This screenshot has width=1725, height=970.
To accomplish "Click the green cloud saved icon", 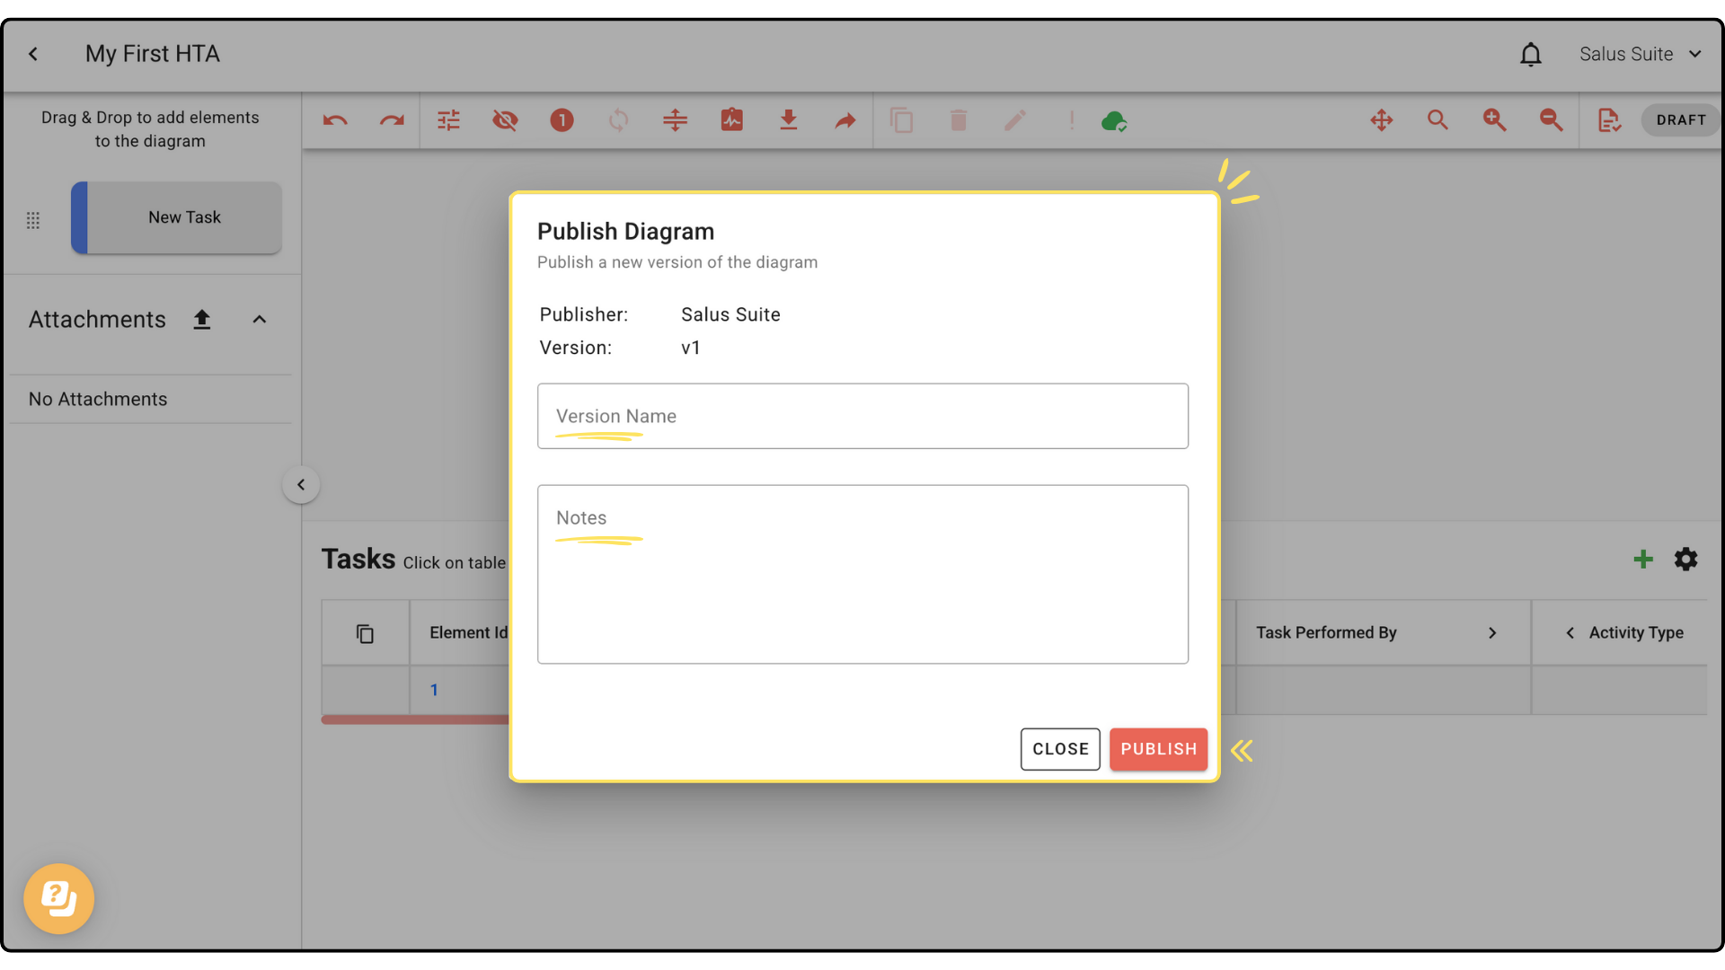I will pyautogui.click(x=1113, y=120).
